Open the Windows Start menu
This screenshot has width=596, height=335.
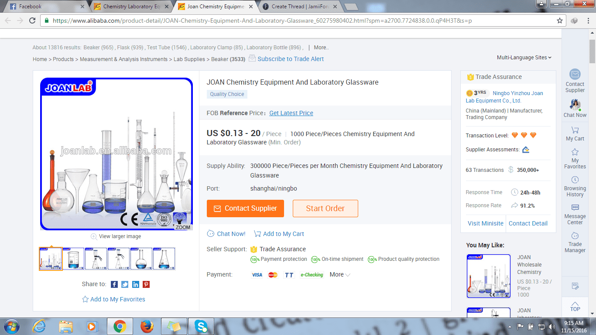11,326
